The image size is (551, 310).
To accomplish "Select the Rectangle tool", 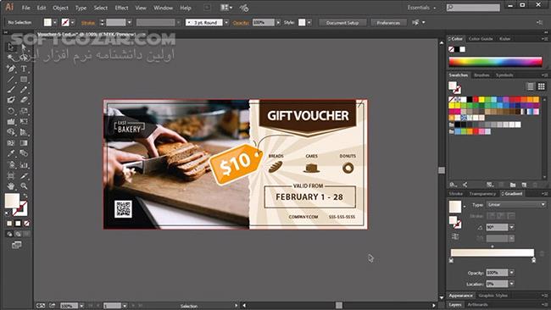I will [24, 80].
